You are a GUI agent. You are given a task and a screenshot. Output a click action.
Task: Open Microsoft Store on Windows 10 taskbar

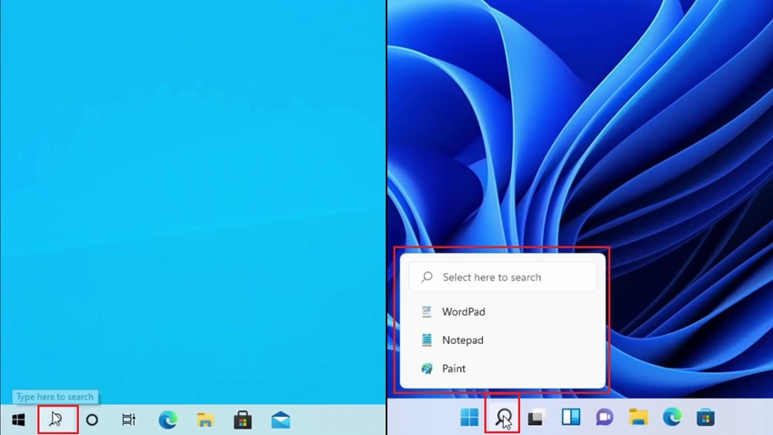(243, 420)
